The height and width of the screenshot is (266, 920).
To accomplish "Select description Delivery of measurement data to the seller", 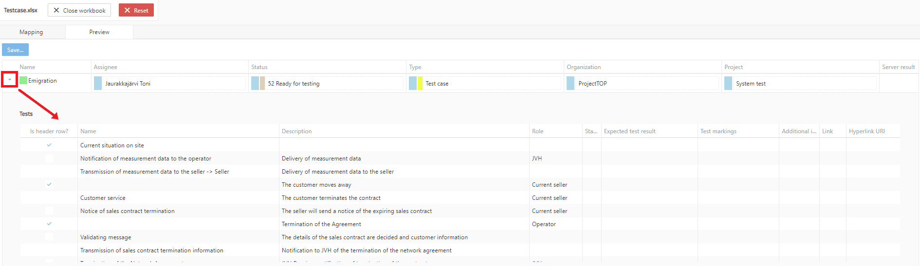I will [405, 171].
